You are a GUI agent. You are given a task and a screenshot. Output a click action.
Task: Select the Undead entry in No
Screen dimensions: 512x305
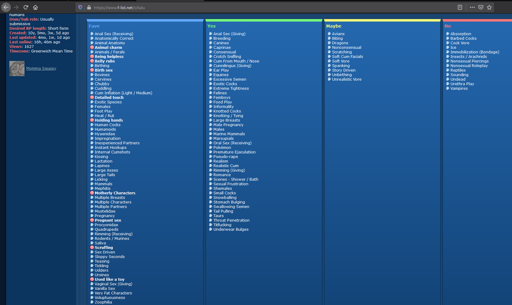coord(458,79)
